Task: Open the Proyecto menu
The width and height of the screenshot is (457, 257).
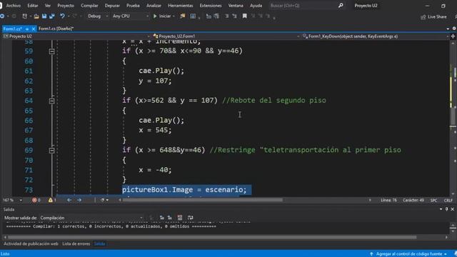Action: [66, 6]
